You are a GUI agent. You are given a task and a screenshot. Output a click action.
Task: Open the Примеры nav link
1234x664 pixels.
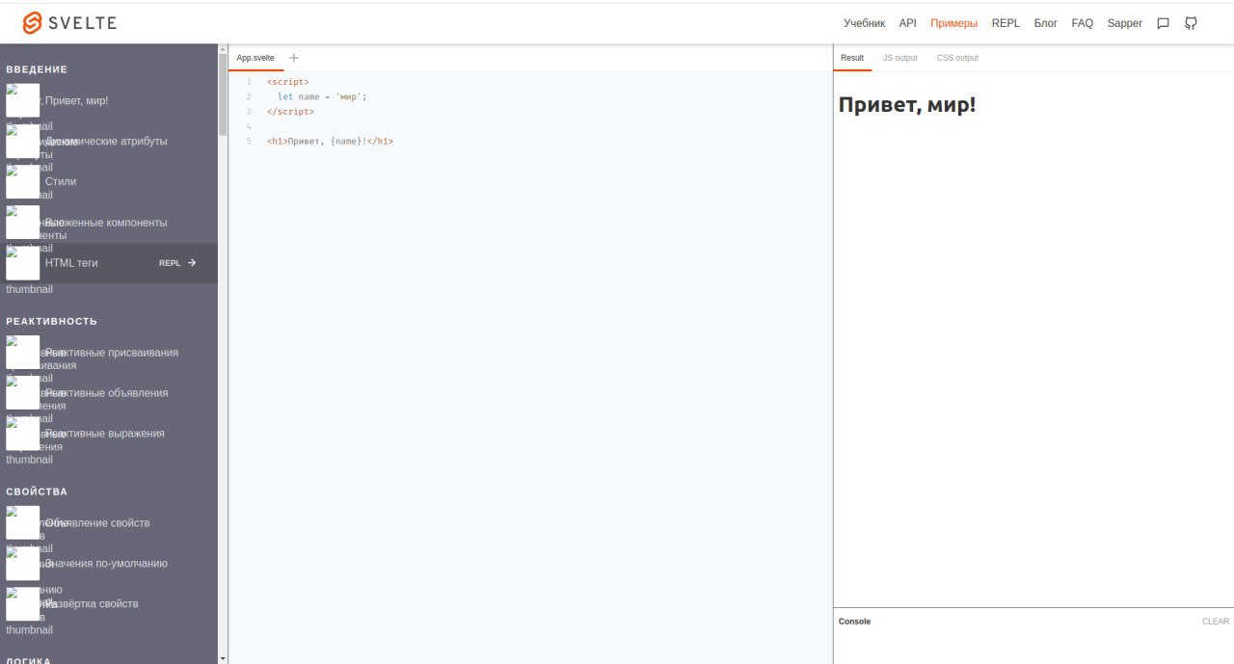point(954,23)
